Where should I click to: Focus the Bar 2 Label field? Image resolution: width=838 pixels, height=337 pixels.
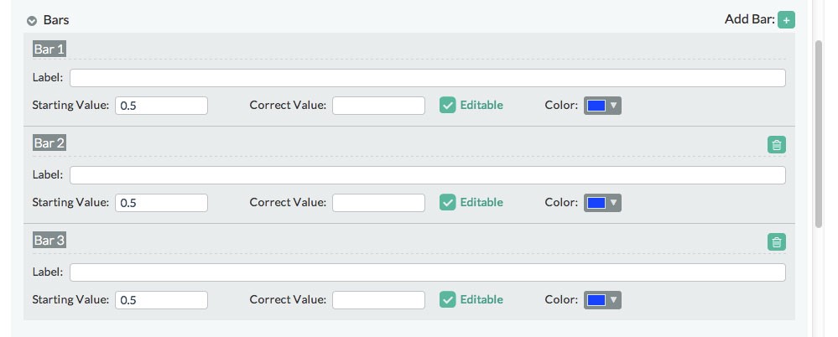coord(428,175)
